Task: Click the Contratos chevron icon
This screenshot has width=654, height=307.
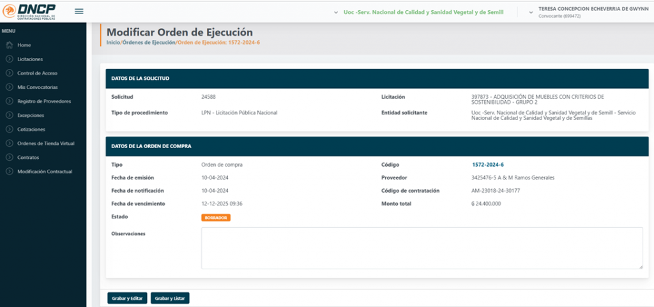Action: tap(9, 158)
